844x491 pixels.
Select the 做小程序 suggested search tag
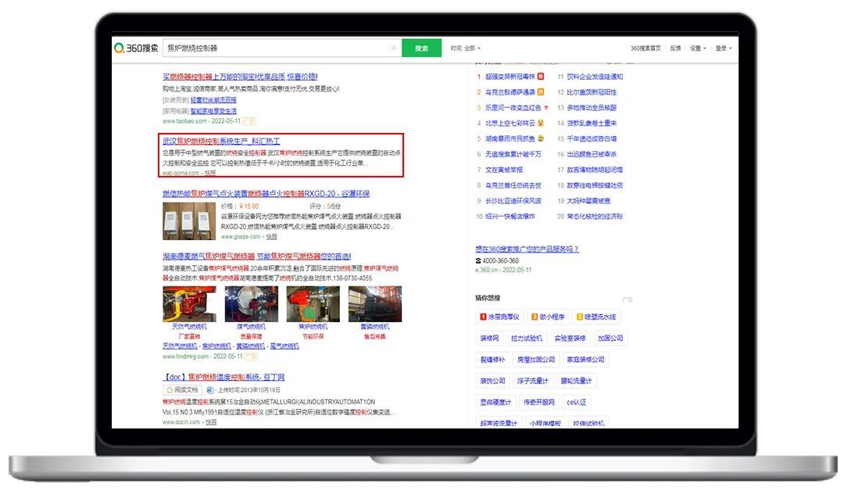tap(548, 317)
